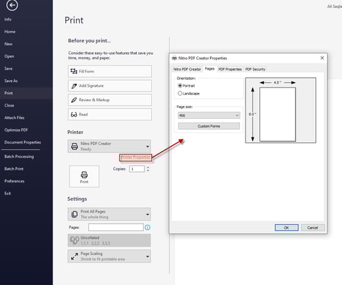Click the back arrow circle icon
The image size is (342, 285).
pyautogui.click(x=12, y=5)
